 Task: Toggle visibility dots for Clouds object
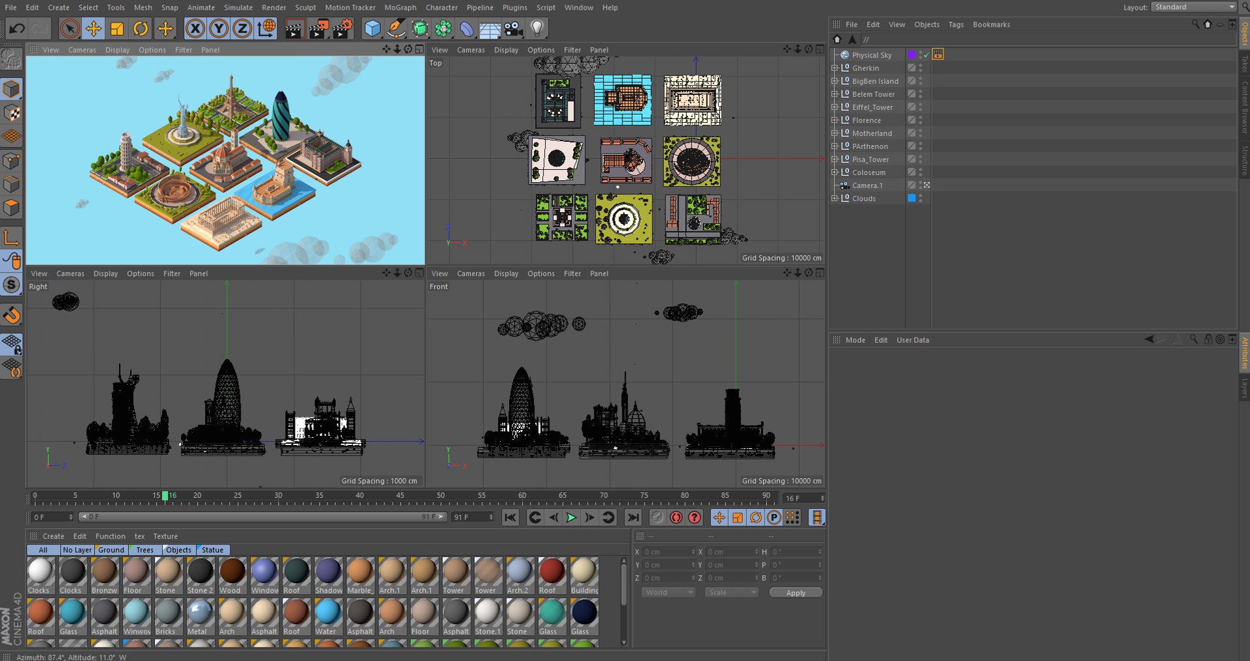coord(921,198)
